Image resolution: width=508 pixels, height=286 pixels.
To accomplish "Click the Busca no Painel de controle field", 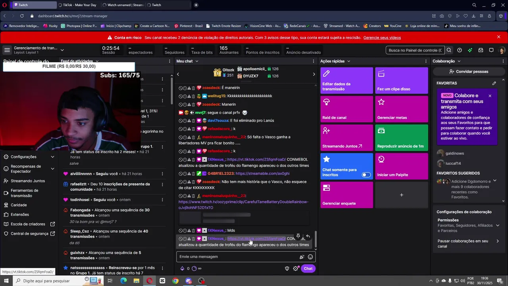I will pyautogui.click(x=415, y=50).
